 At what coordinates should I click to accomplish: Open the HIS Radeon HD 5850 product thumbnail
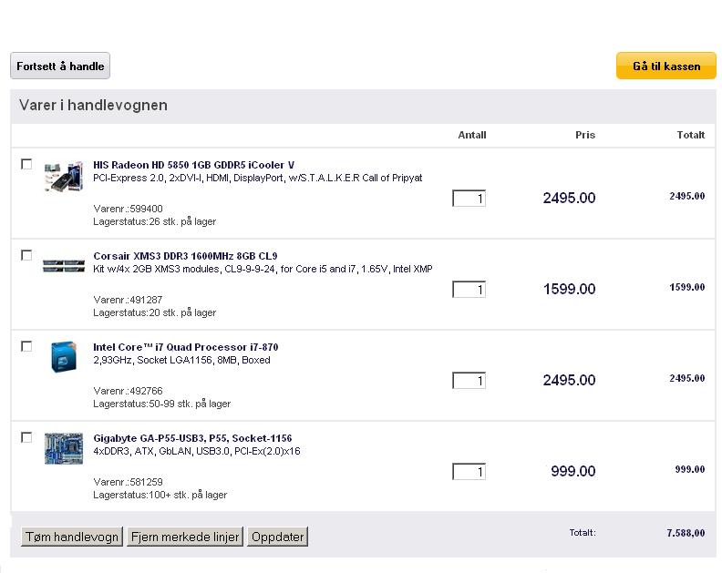coord(64,176)
